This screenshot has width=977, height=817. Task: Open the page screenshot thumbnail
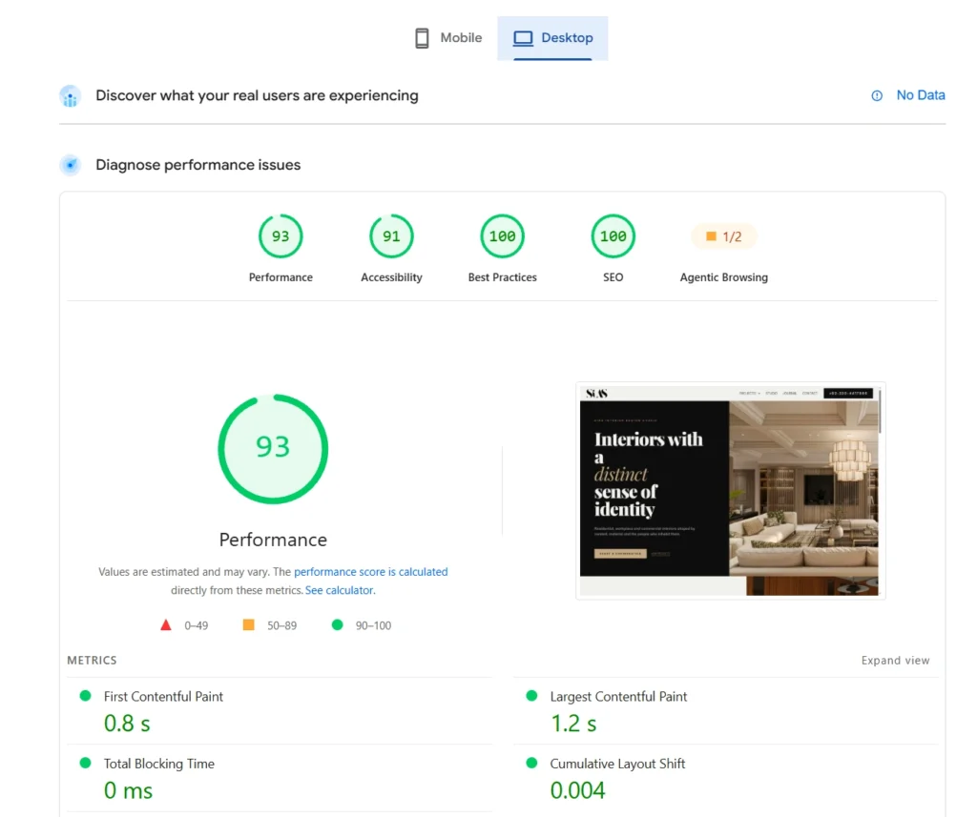pos(730,491)
